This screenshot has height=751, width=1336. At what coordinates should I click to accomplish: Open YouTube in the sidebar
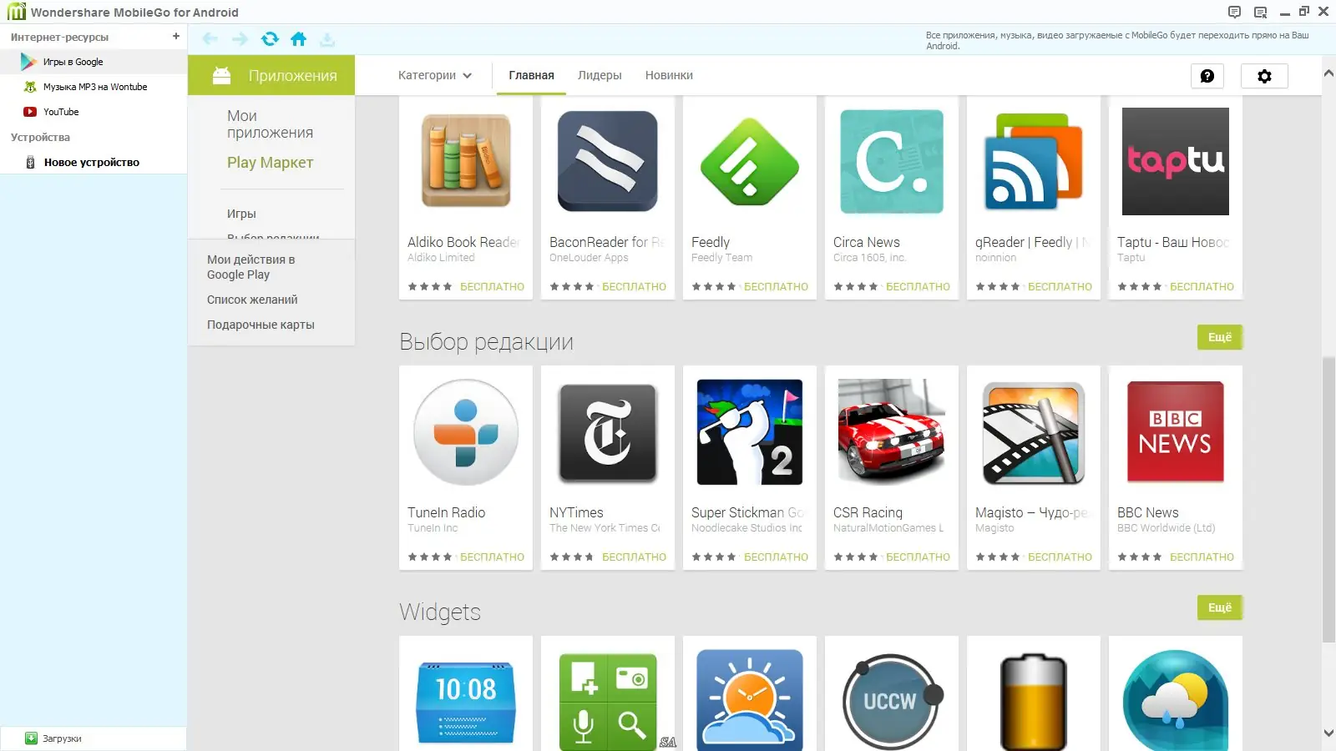pos(94,112)
